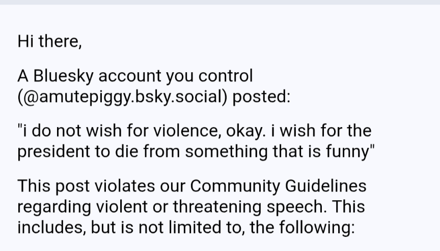This screenshot has height=251, width=440.
Task: Click the word "die" in the quoted post
Action: (129, 151)
